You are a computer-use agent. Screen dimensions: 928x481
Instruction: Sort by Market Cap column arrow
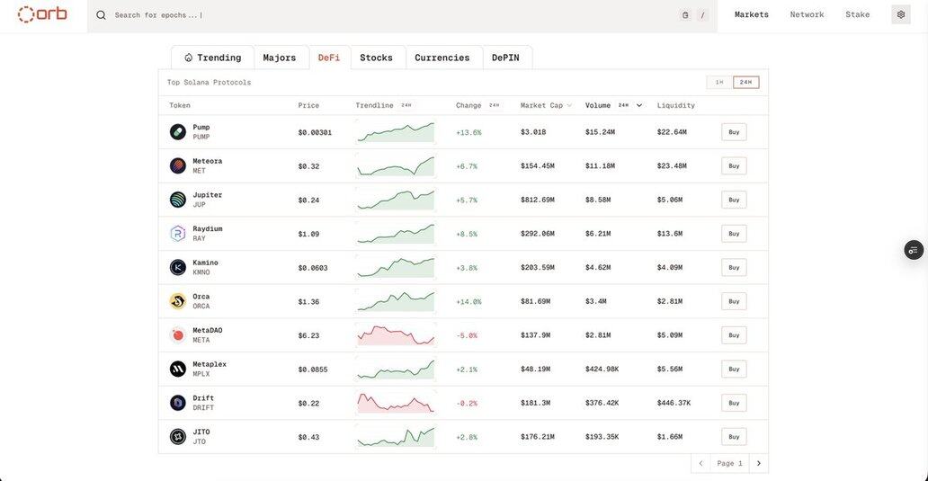[569, 105]
